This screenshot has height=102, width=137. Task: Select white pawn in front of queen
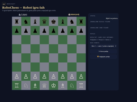(44, 76)
